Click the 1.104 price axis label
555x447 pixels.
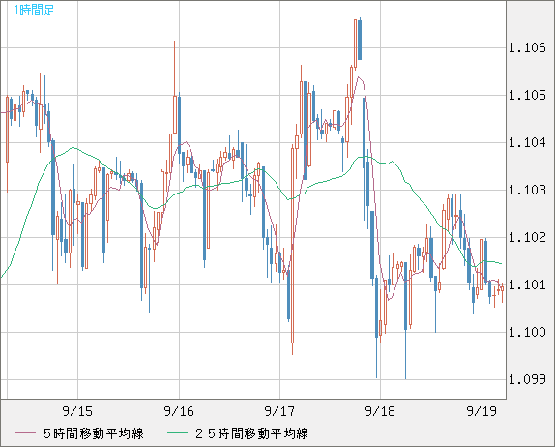pyautogui.click(x=527, y=143)
